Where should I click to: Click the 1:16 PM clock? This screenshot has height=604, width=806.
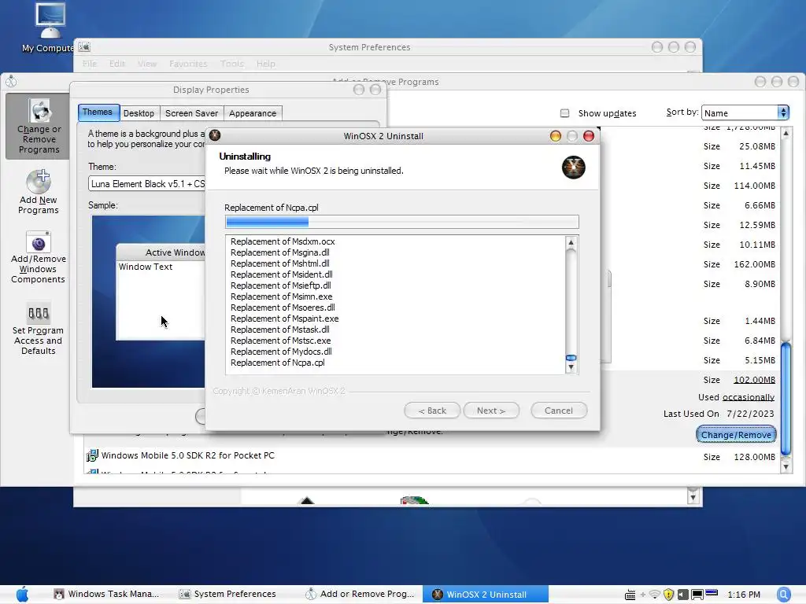tap(744, 595)
